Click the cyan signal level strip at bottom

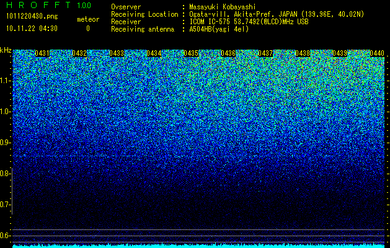(x=198, y=246)
